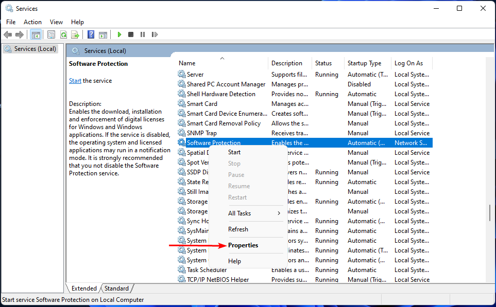Click the Back arrow toolbar icon
This screenshot has height=307, width=496.
(8, 34)
